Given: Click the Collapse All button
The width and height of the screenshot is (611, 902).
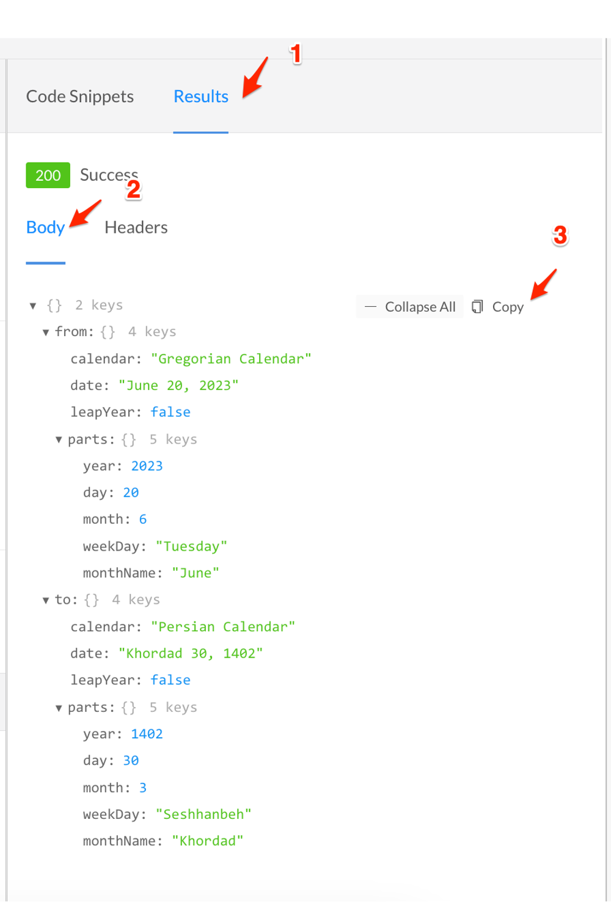Looking at the screenshot, I should (409, 306).
